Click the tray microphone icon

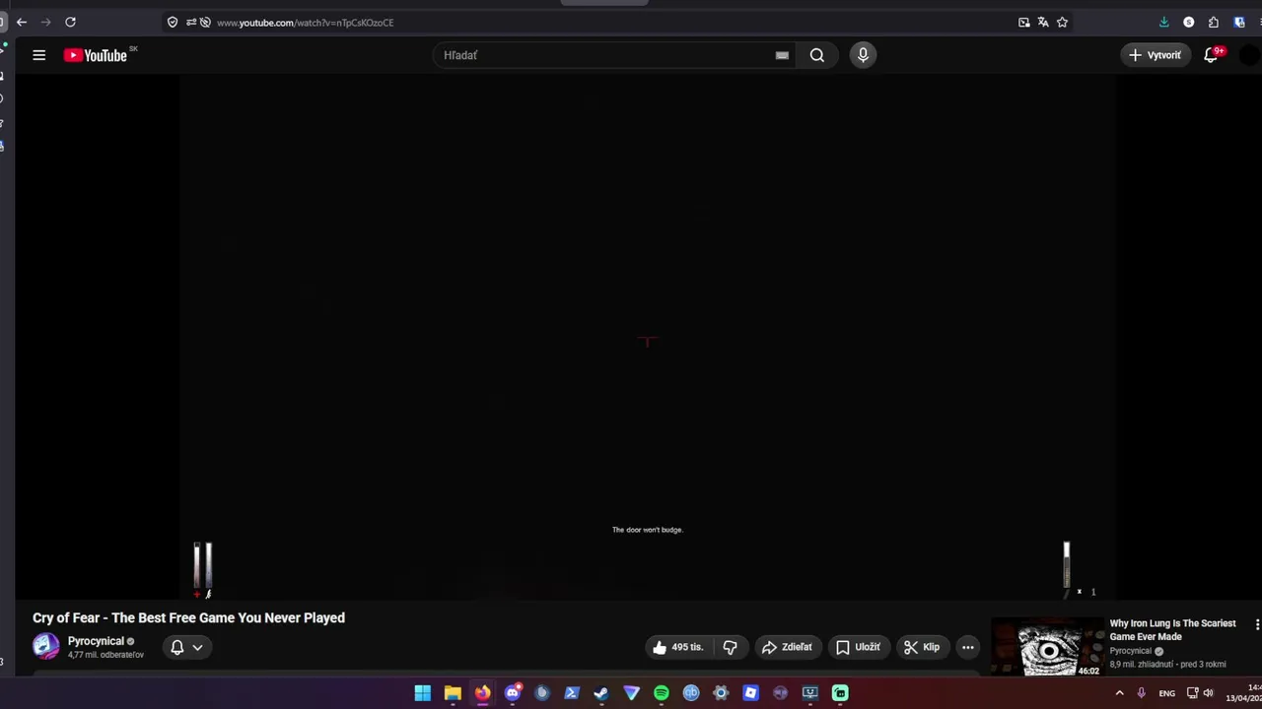(x=1141, y=693)
